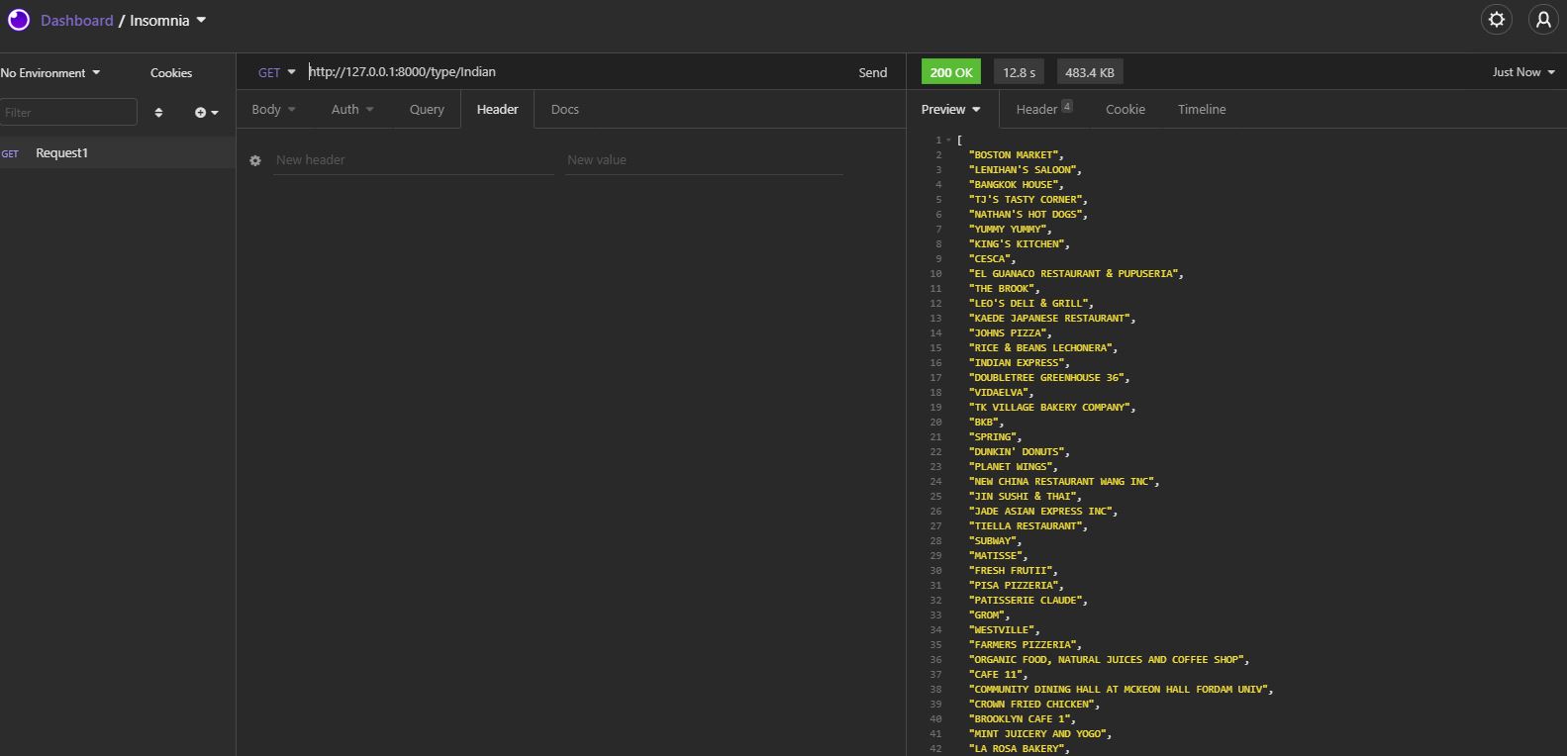Click the New value field
Viewport: 1567px width, 756px height.
point(704,160)
